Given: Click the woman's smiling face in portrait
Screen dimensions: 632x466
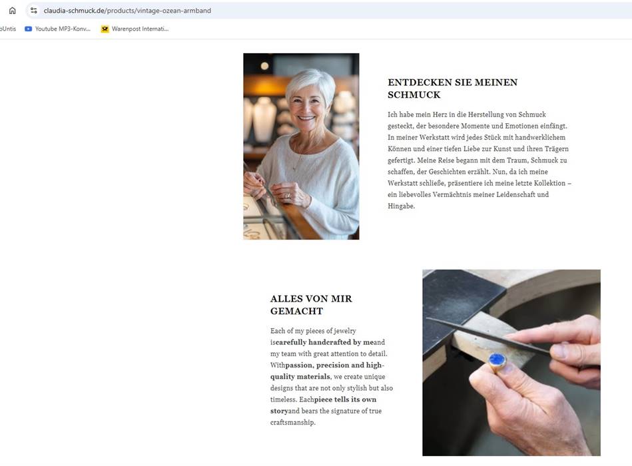Looking at the screenshot, I should tap(306, 108).
